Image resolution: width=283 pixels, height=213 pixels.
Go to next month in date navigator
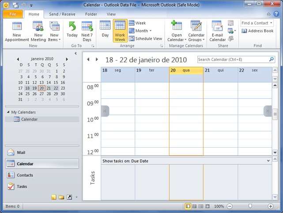67,59
